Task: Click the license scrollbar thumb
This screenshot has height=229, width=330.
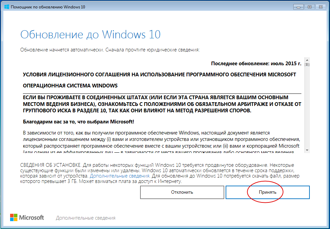Action: pyautogui.click(x=307, y=65)
